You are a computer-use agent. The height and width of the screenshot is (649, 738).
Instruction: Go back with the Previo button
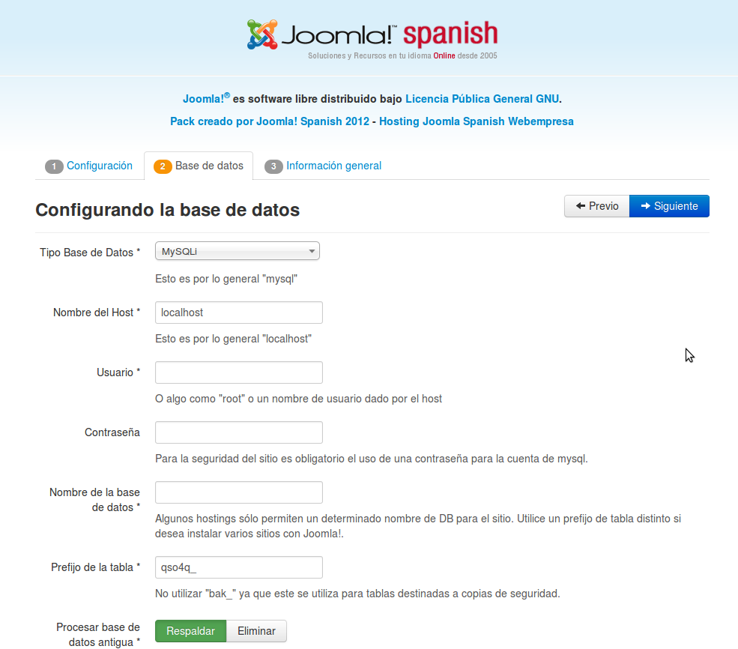597,206
